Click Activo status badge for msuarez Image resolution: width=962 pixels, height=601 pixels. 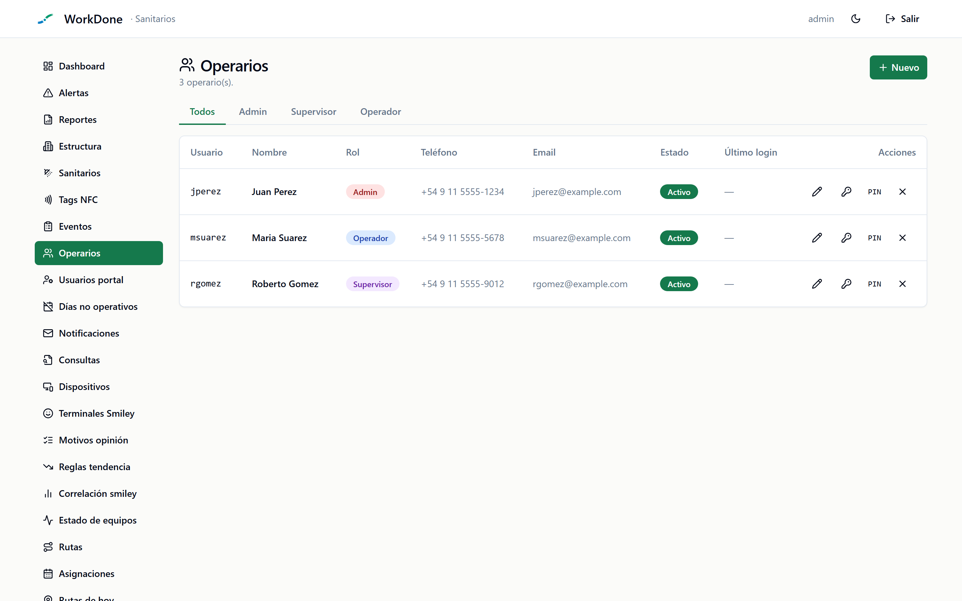(x=678, y=238)
